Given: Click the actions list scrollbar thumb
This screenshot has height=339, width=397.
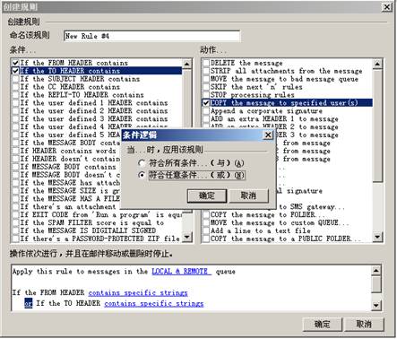Looking at the screenshot, I should pos(377,125).
